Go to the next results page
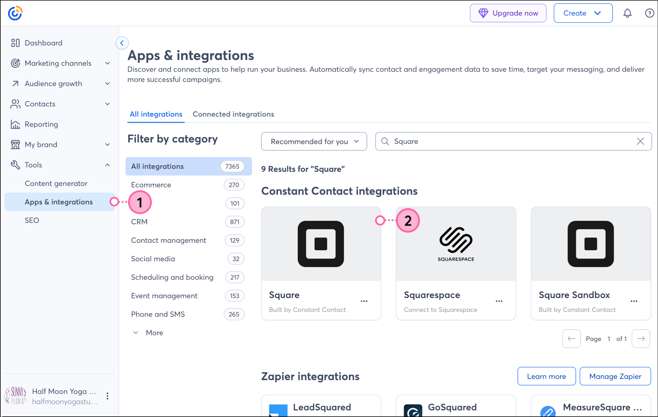 (x=641, y=339)
